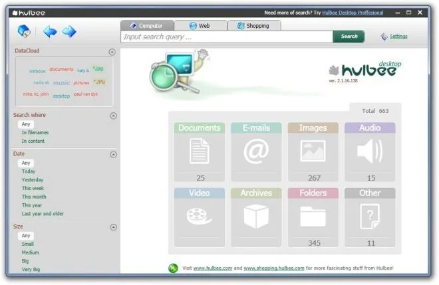Collapse the DataCloud panel
This screenshot has height=285, width=439.
pos(112,52)
